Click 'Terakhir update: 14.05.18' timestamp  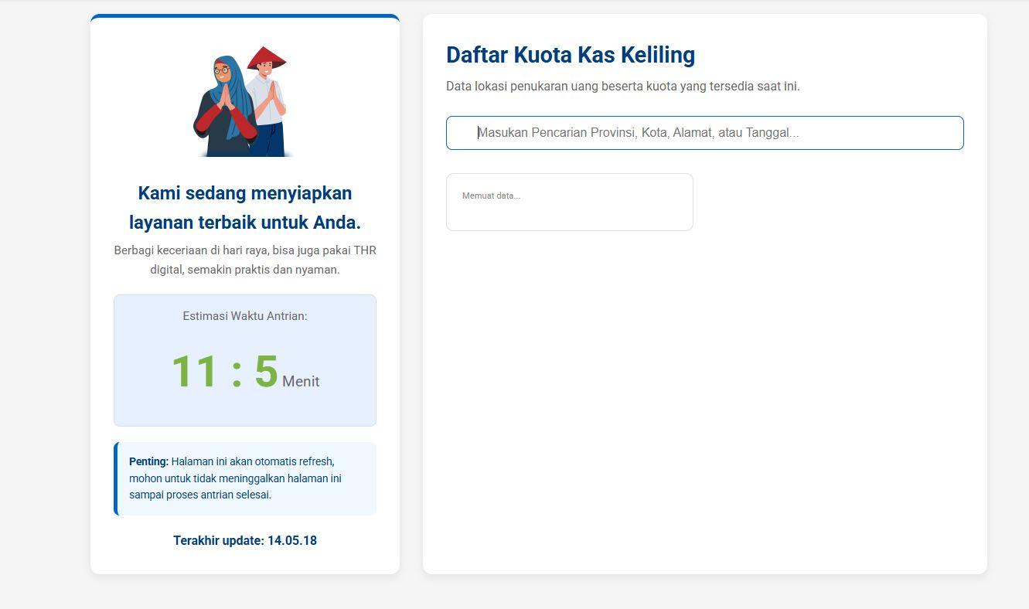click(x=245, y=541)
